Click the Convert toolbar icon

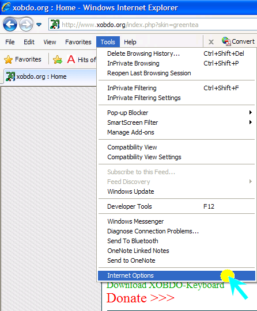click(226, 41)
